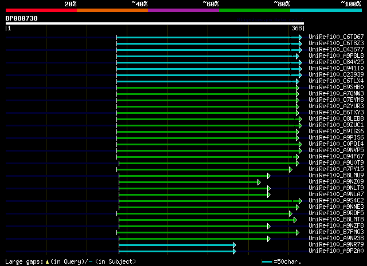Select the UniRef100_A9S4C2 hit label
The image size is (367, 266).
coord(336,201)
